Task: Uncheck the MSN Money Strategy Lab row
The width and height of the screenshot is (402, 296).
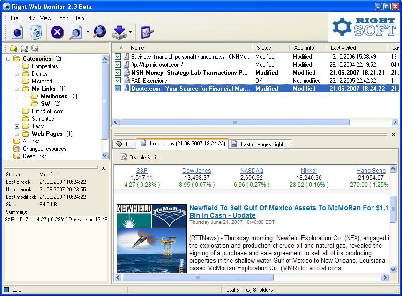Action: tap(118, 72)
